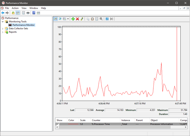This screenshot has width=190, height=136.
Task: Click the Back arrow in main toolbar
Action: pyautogui.click(x=3, y=13)
